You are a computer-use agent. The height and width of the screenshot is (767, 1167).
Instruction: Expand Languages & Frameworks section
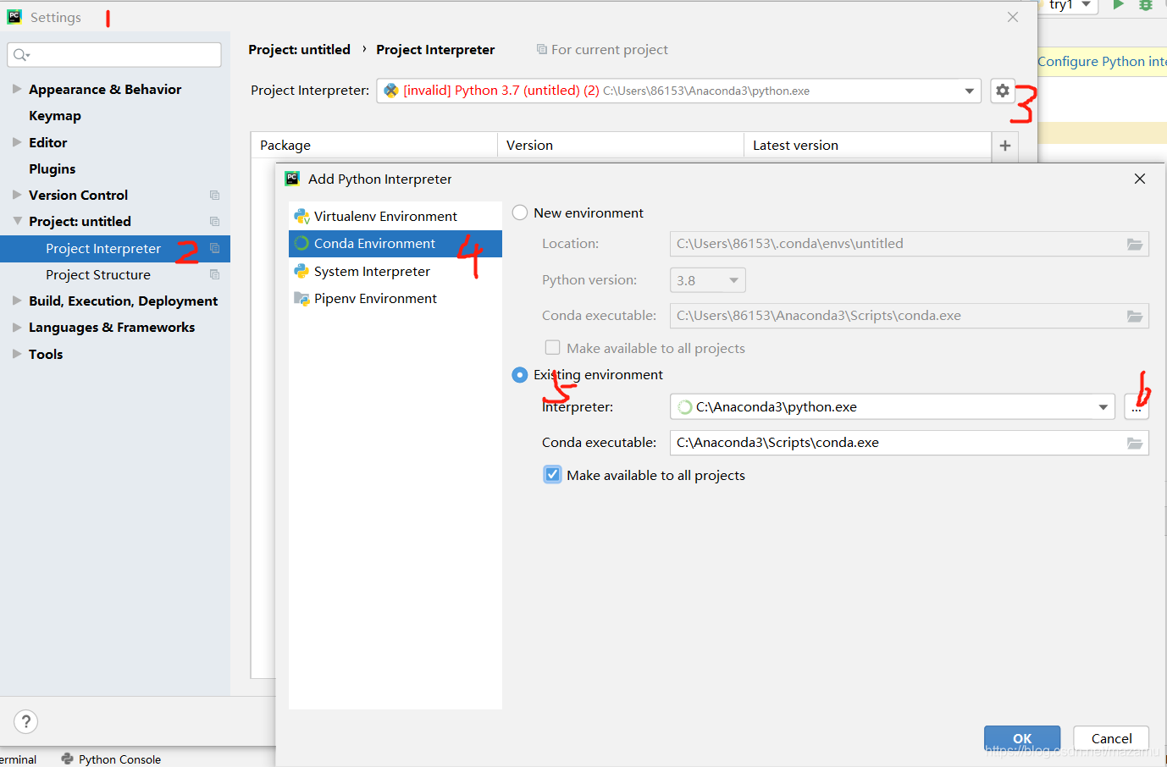point(17,327)
